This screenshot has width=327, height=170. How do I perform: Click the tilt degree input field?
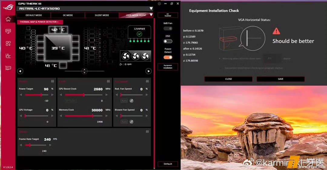[x=272, y=59]
